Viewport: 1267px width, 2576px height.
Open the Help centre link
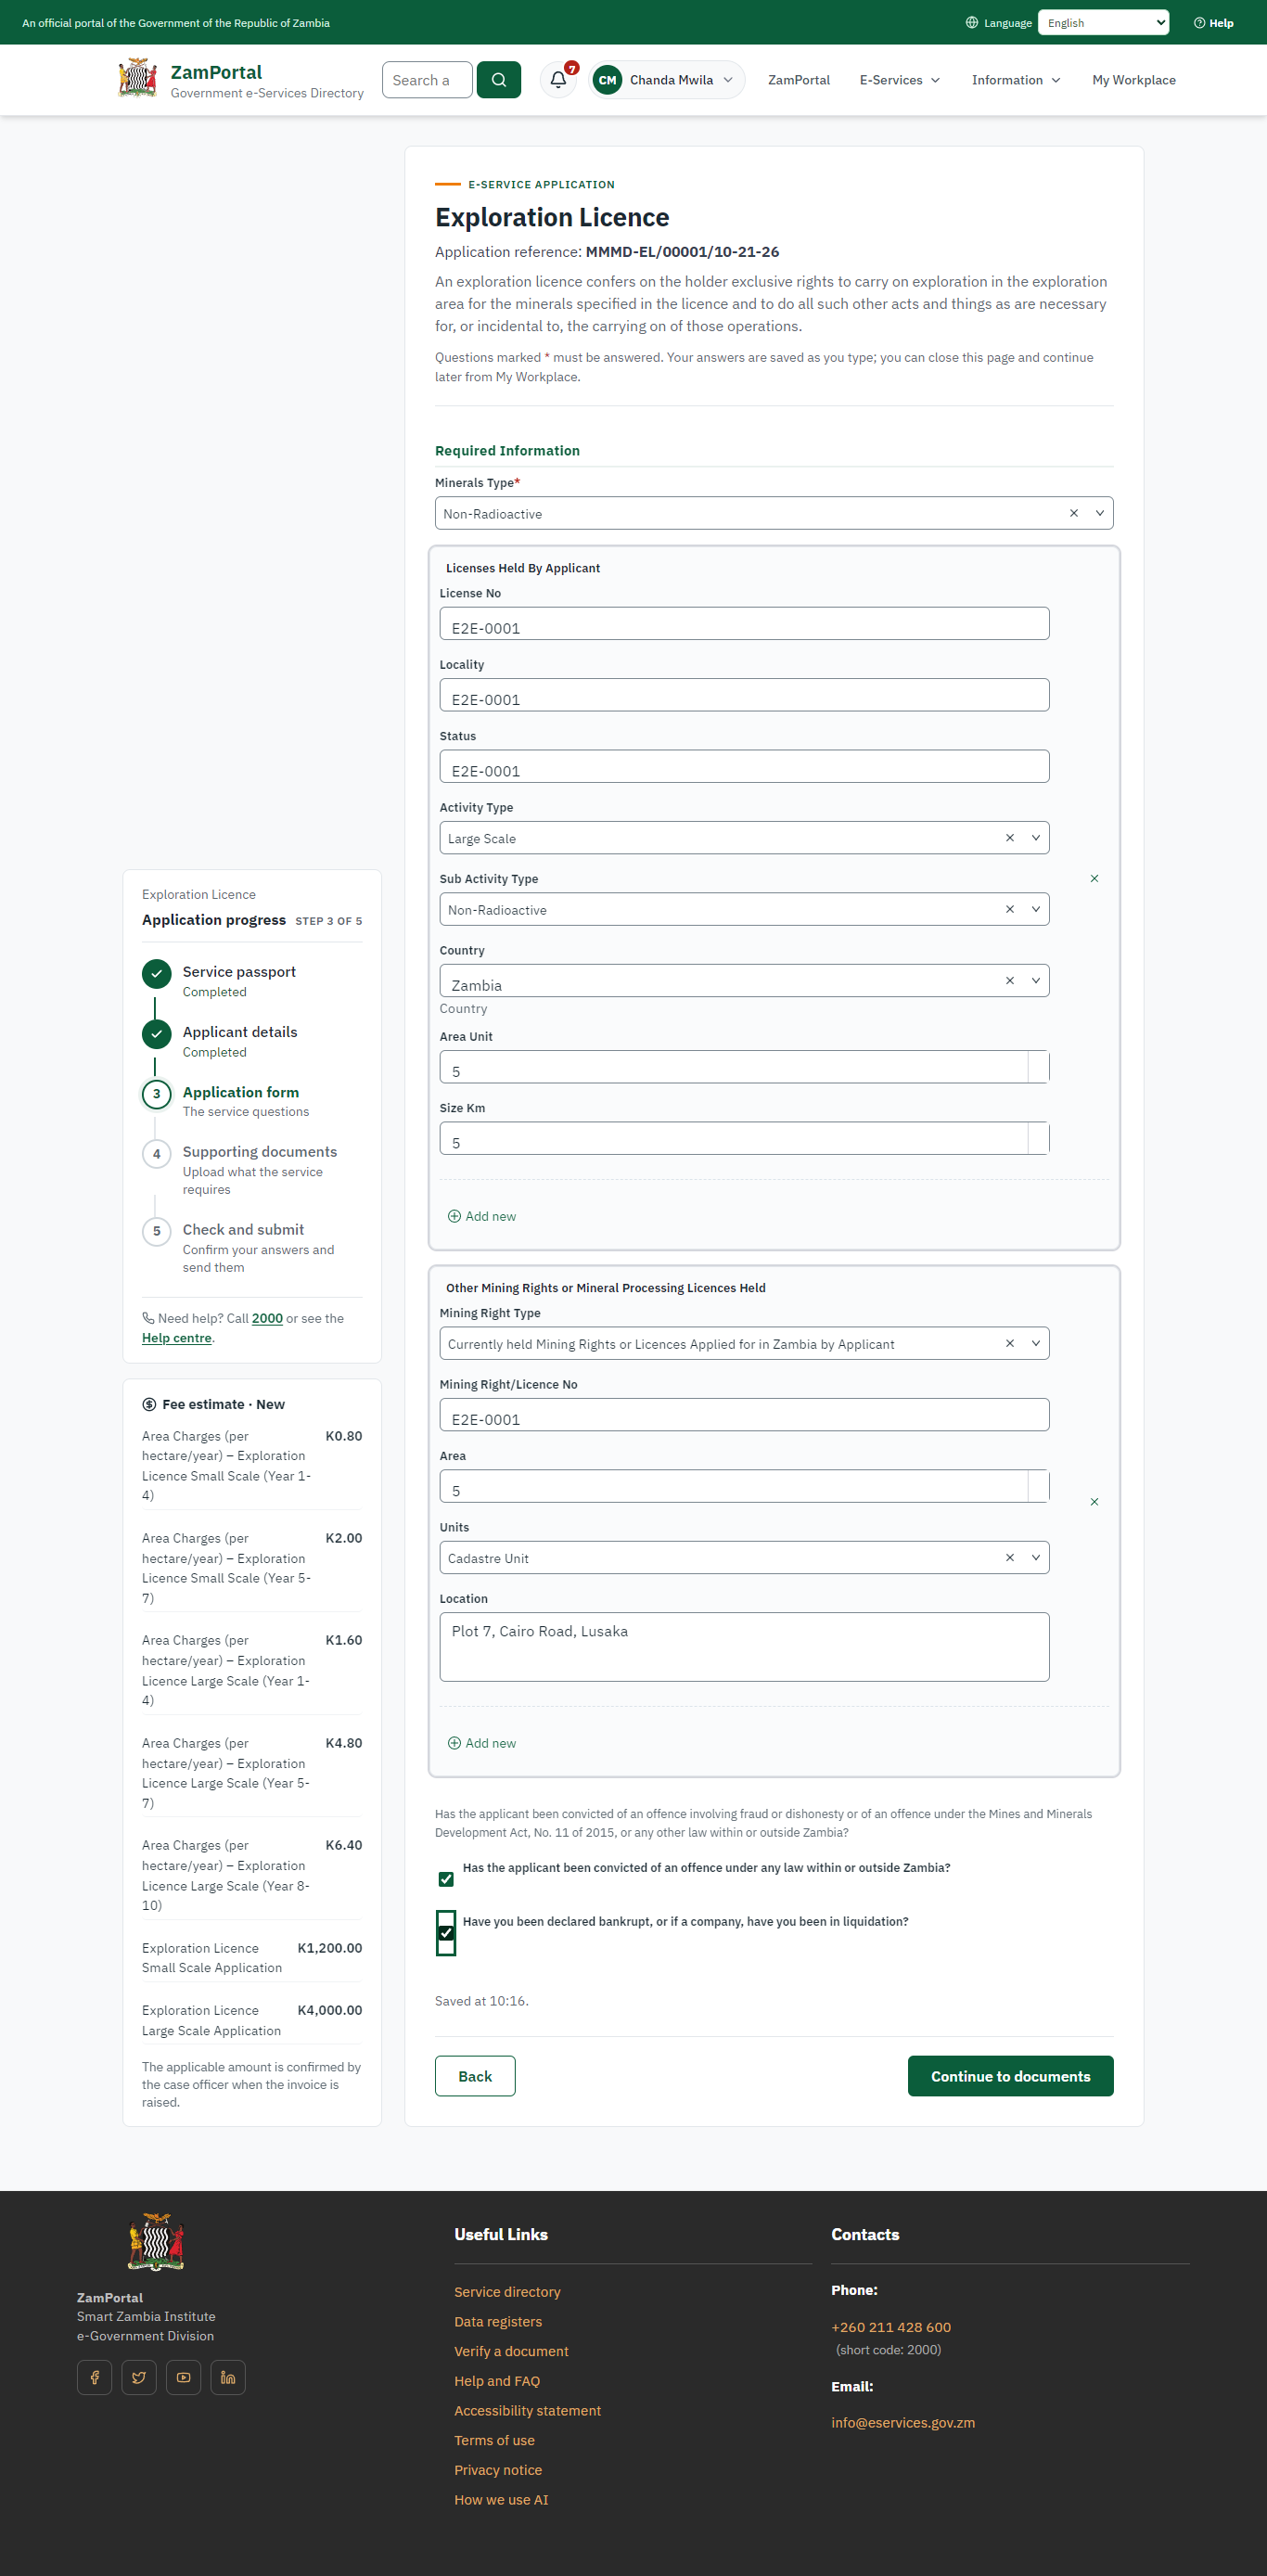pyautogui.click(x=177, y=1338)
